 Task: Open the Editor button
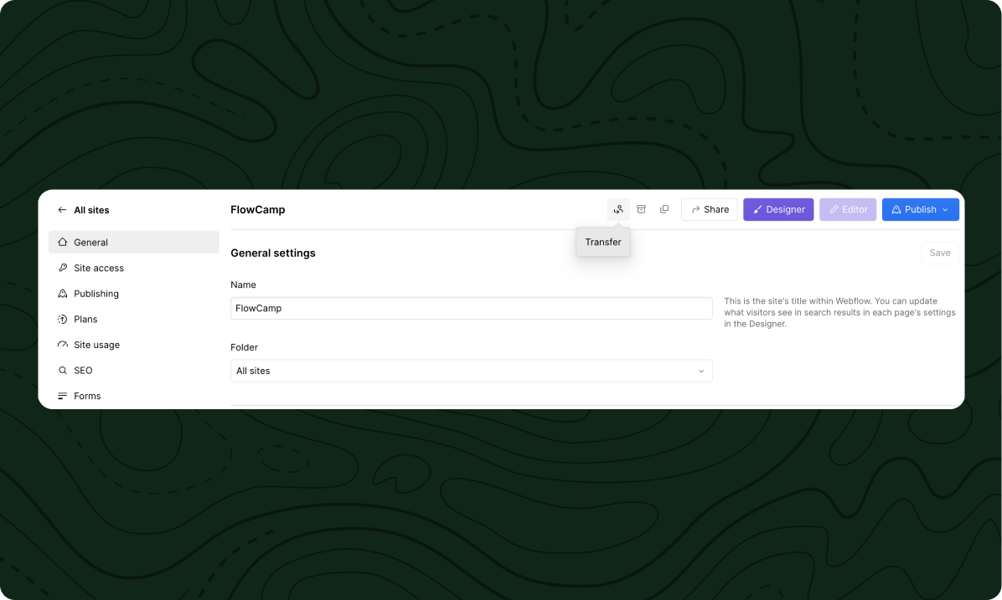click(x=847, y=209)
